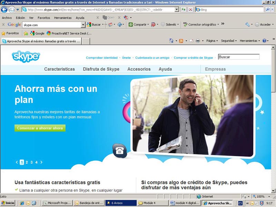Select the Empresas tab
This screenshot has height=207, width=276.
[215, 69]
